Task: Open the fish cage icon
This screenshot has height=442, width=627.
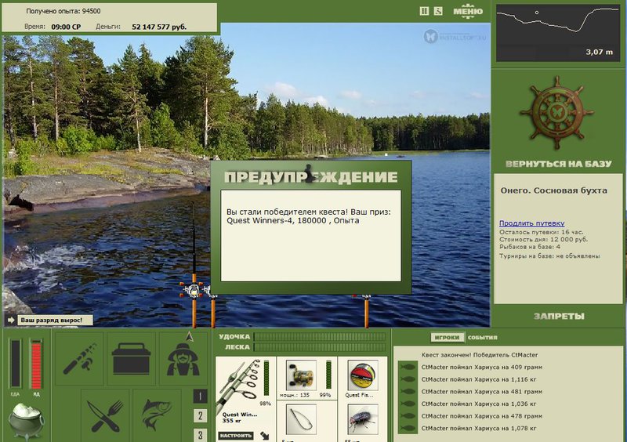Action: pyautogui.click(x=158, y=415)
